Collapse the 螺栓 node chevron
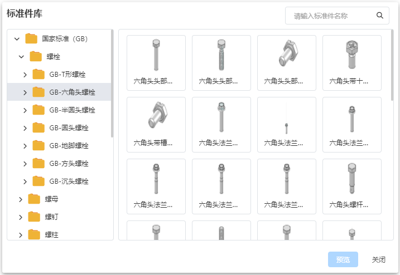Image resolution: width=400 pixels, height=275 pixels. click(21, 57)
